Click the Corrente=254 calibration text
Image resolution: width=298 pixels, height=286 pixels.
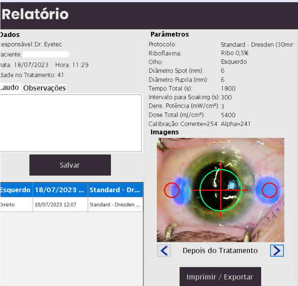pyautogui.click(x=199, y=124)
